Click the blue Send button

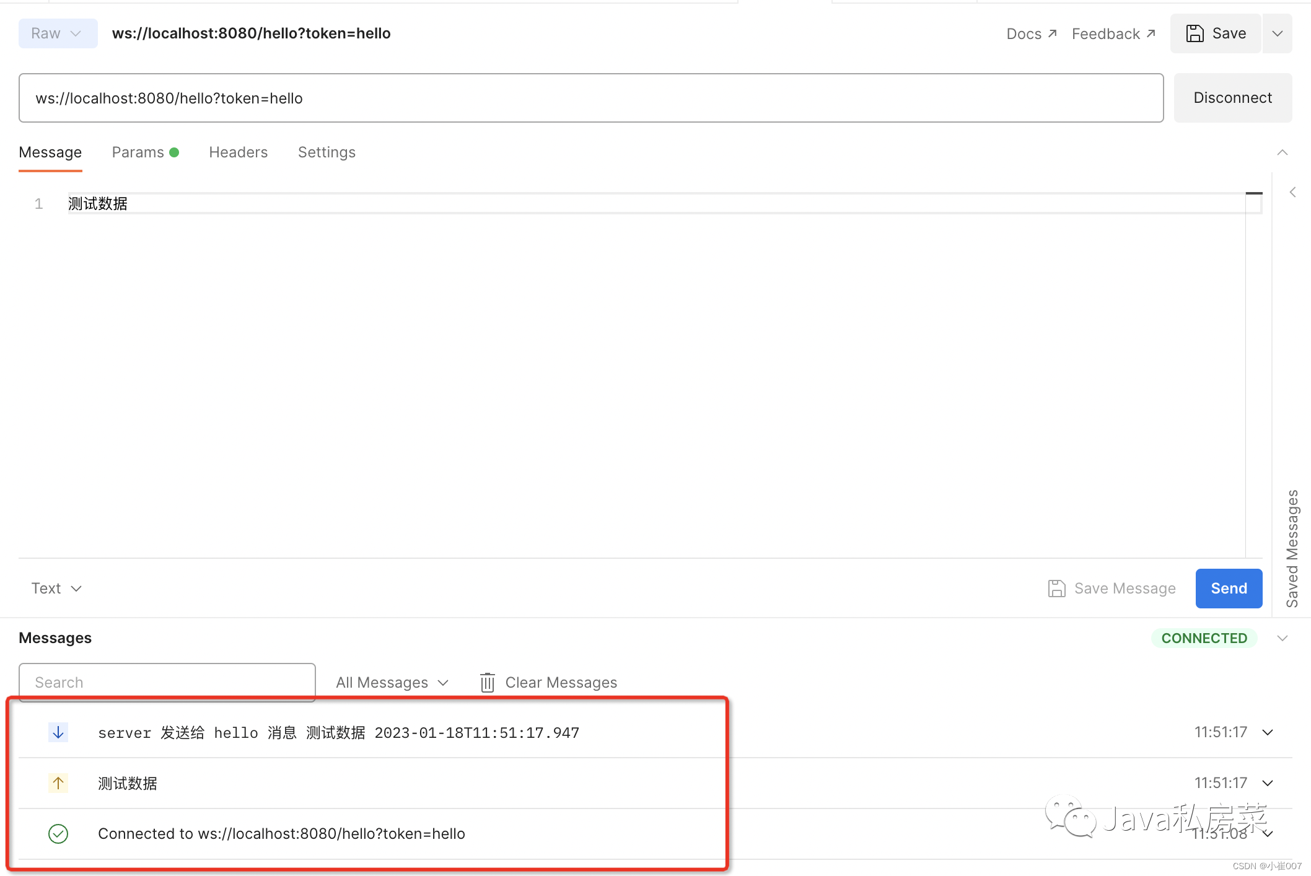point(1228,589)
